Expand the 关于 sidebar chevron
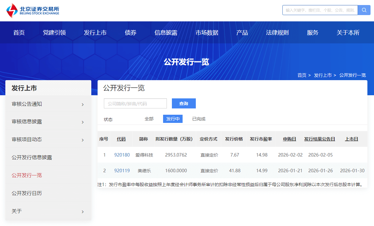 pos(82,212)
